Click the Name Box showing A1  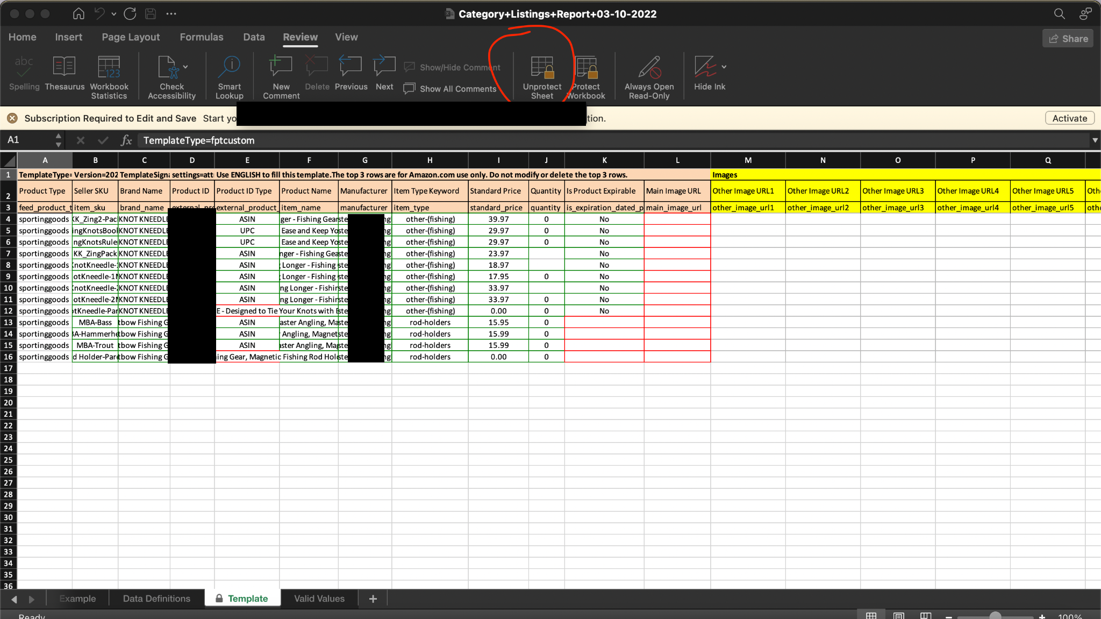click(x=27, y=140)
